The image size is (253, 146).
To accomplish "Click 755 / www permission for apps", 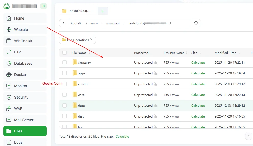I will [171, 73].
